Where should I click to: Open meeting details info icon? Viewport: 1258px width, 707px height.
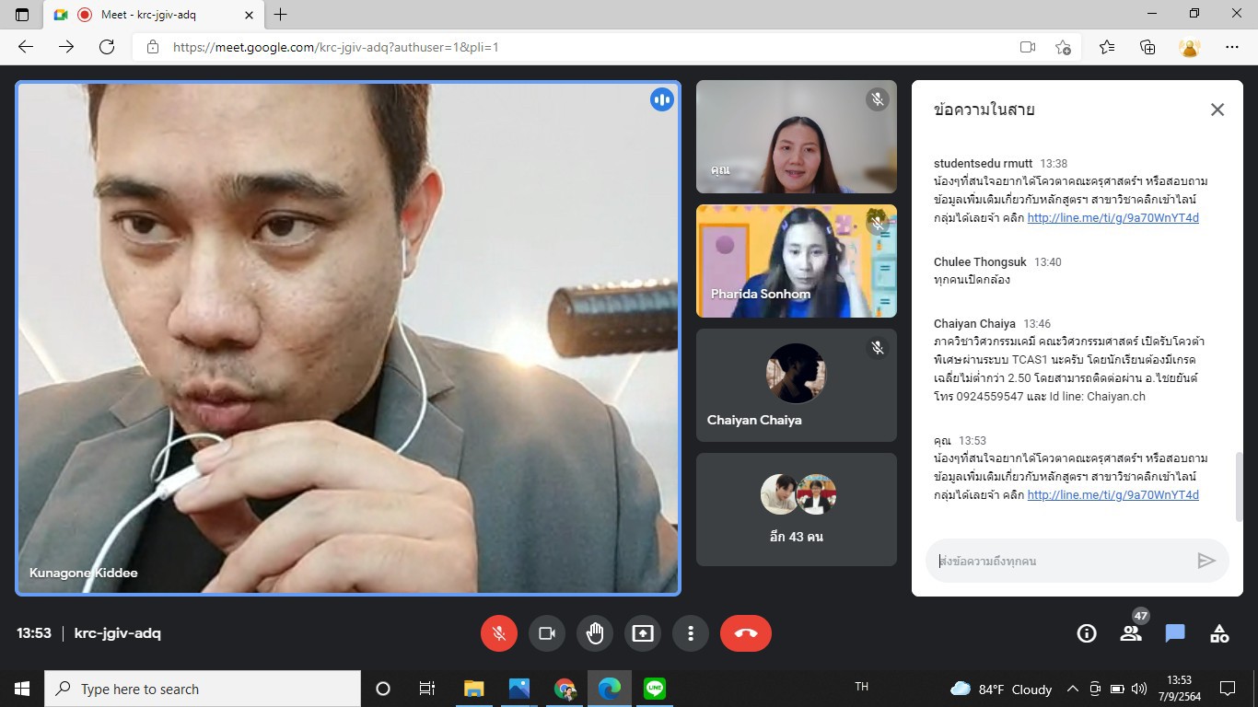coord(1087,633)
